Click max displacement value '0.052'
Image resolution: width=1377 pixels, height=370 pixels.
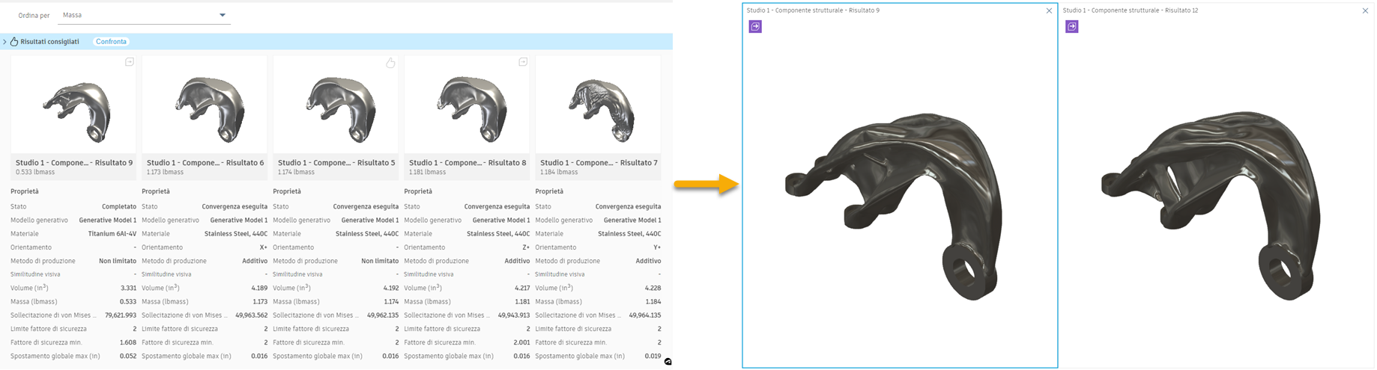click(128, 357)
